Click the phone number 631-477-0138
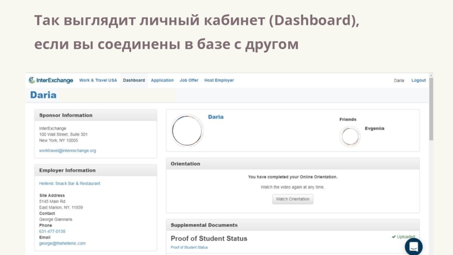Screen dimensions: 453x255 tap(52, 231)
